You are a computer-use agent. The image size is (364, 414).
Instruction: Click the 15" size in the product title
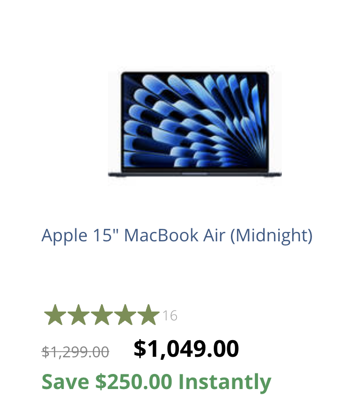[x=106, y=235]
